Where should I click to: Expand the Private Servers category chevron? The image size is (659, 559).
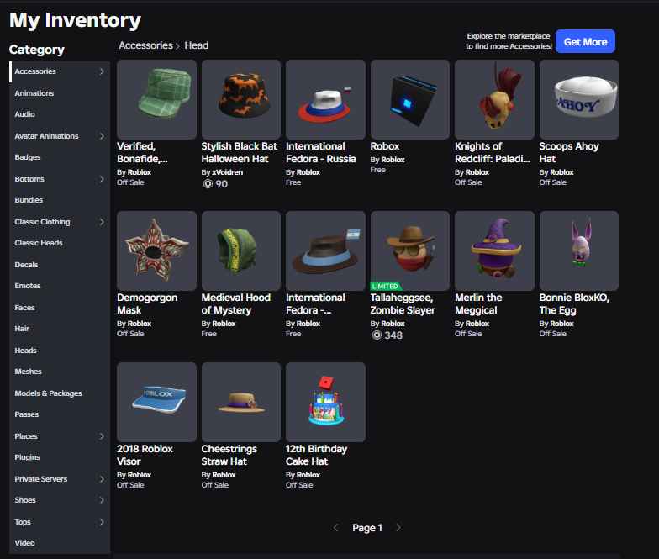pos(102,479)
